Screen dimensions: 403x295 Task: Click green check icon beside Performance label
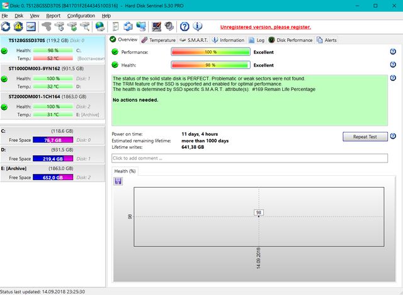pos(115,52)
